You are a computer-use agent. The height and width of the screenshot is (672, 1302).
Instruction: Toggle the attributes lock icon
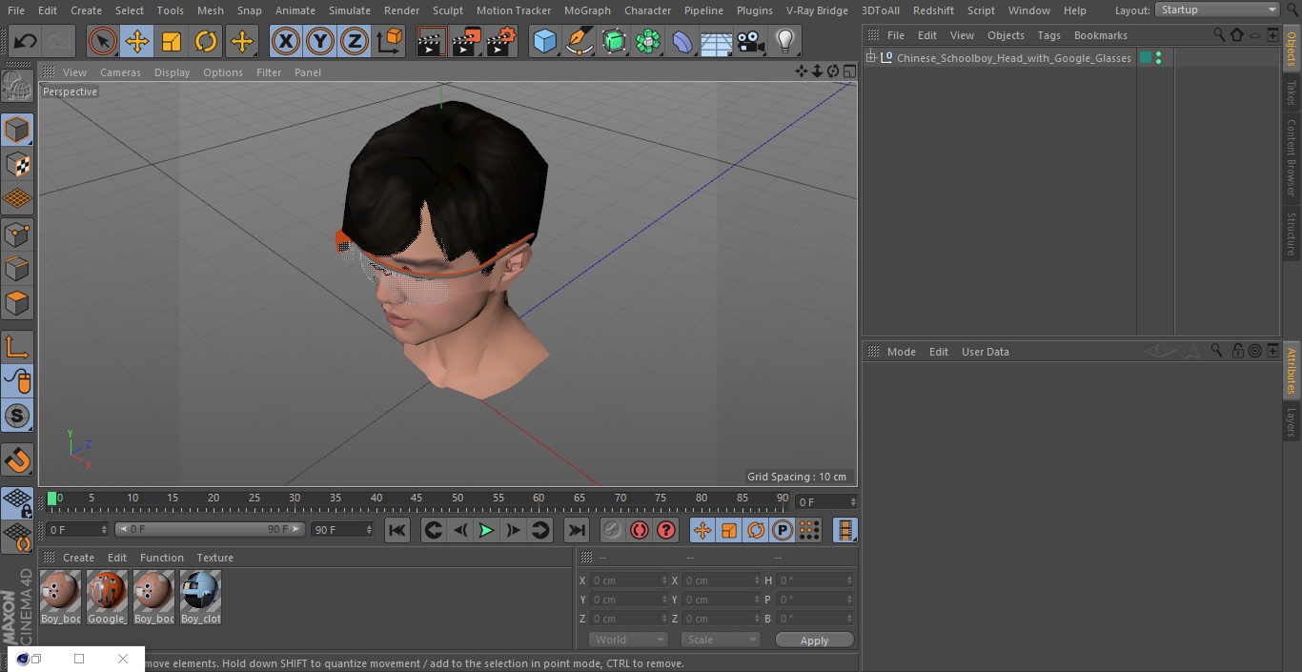(1237, 351)
